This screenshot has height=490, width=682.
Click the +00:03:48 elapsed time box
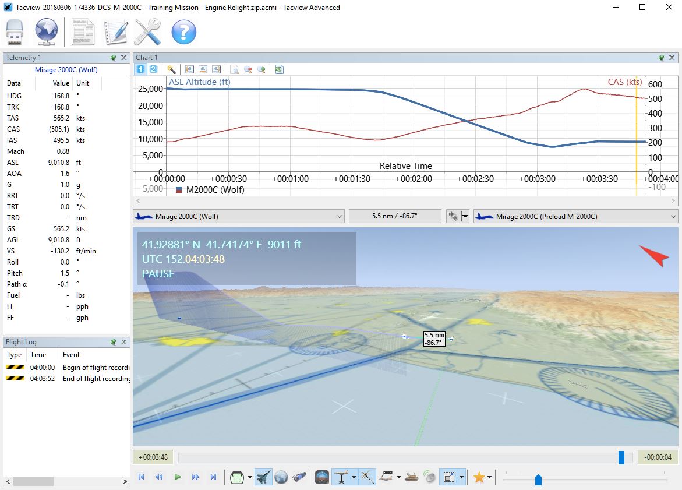click(x=153, y=457)
